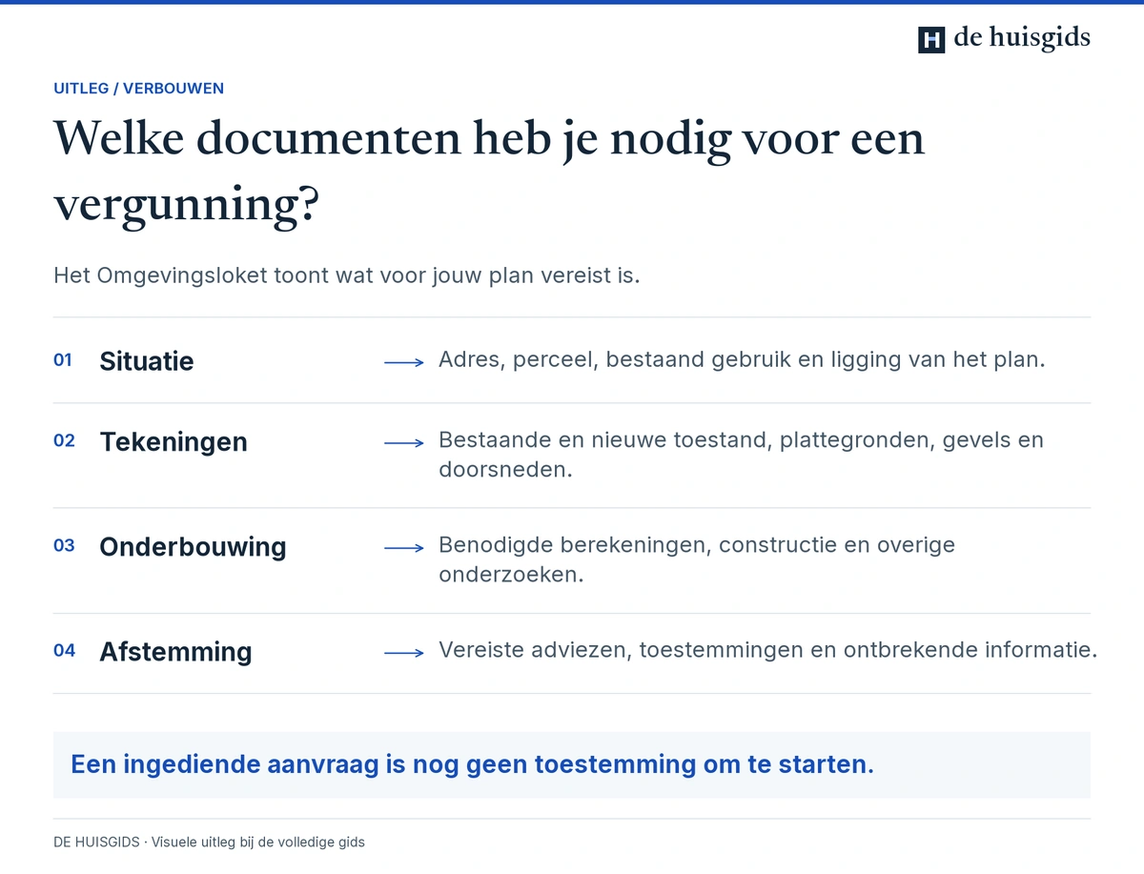Click the description starting "Vereiste adviezen"
Screen dimensions: 1144x874
click(768, 650)
